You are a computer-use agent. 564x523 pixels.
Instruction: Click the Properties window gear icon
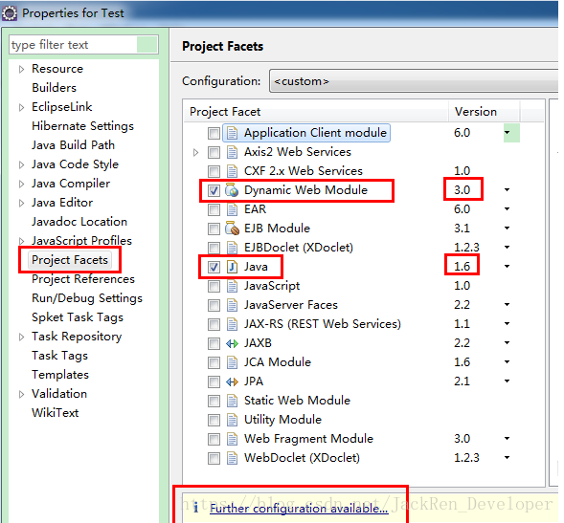point(10,13)
